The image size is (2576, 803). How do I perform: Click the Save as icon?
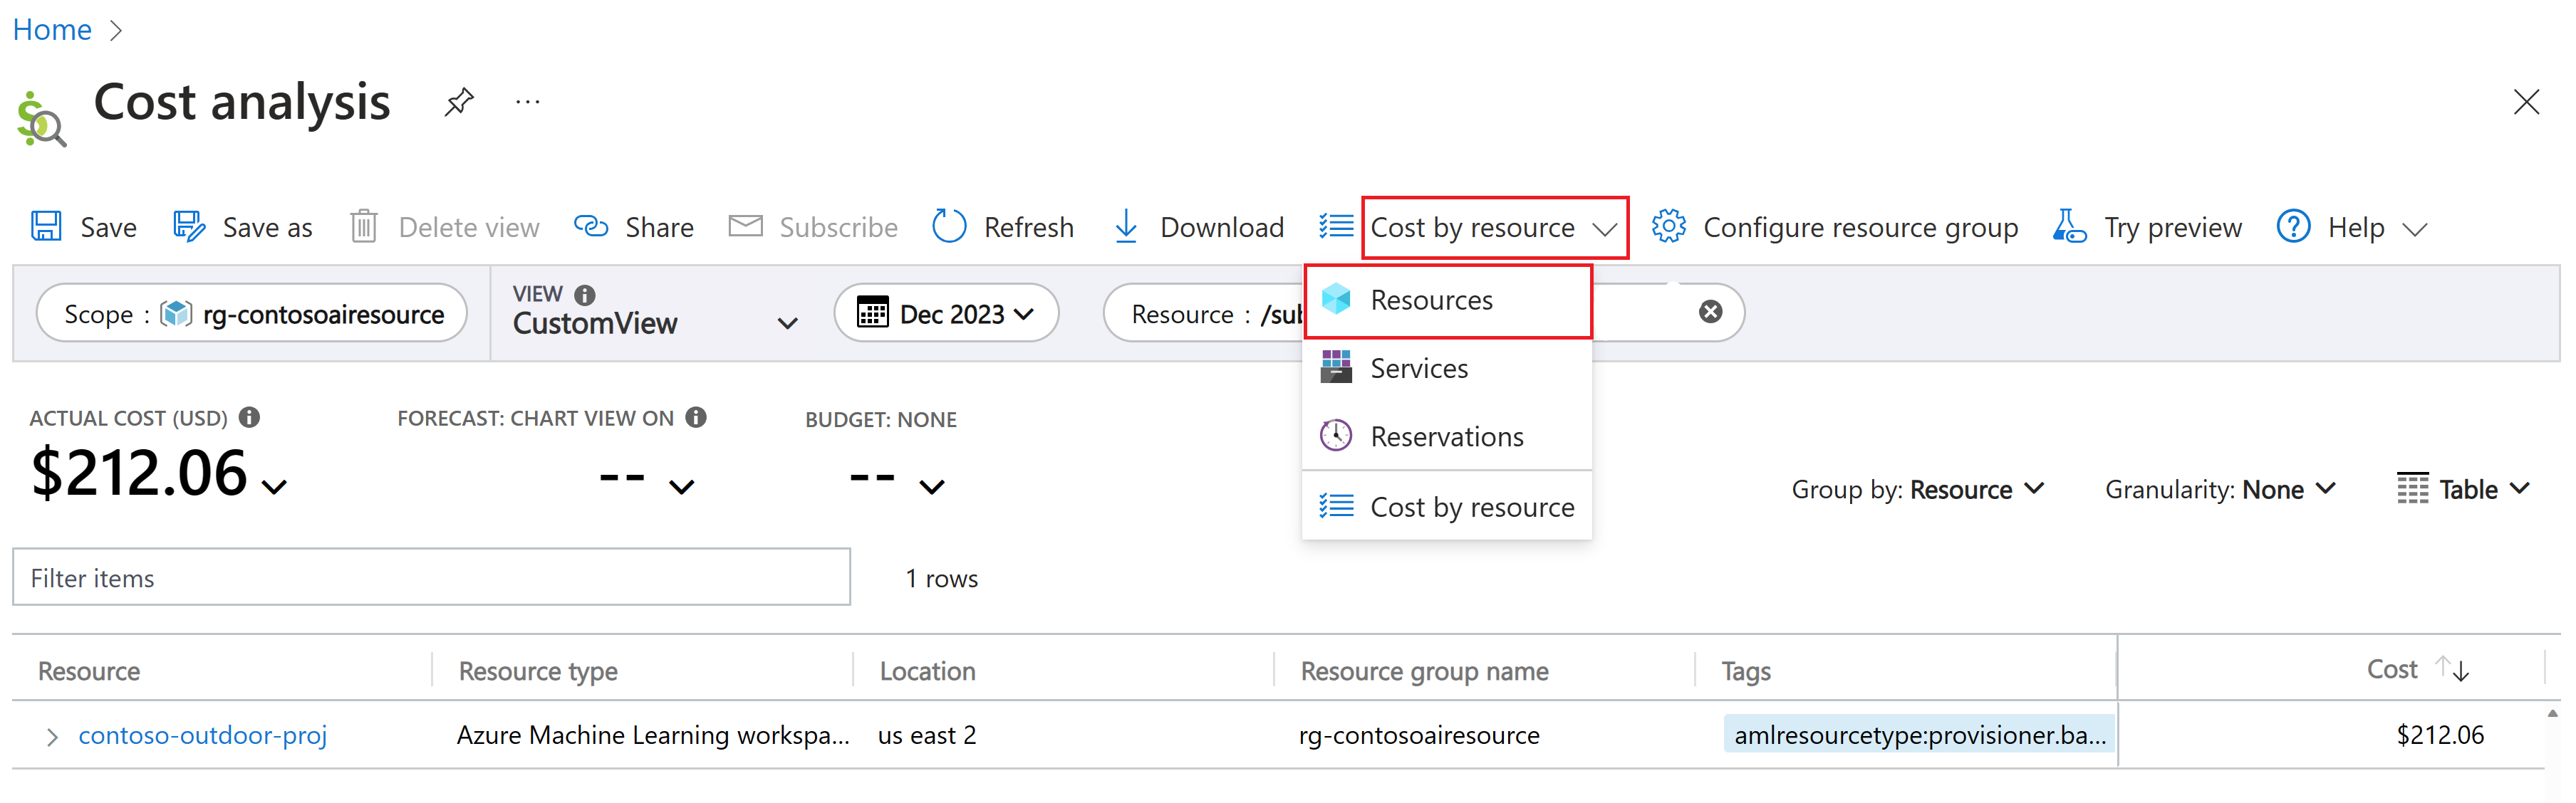click(189, 226)
